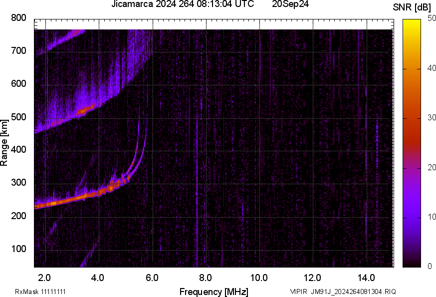436x297 pixels.
Task: Click the 50 label on the SNR colorbar
Action: (431, 18)
